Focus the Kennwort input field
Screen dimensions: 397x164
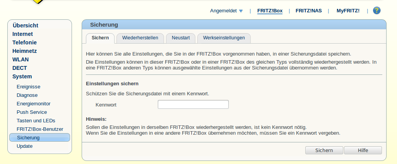pos(193,105)
